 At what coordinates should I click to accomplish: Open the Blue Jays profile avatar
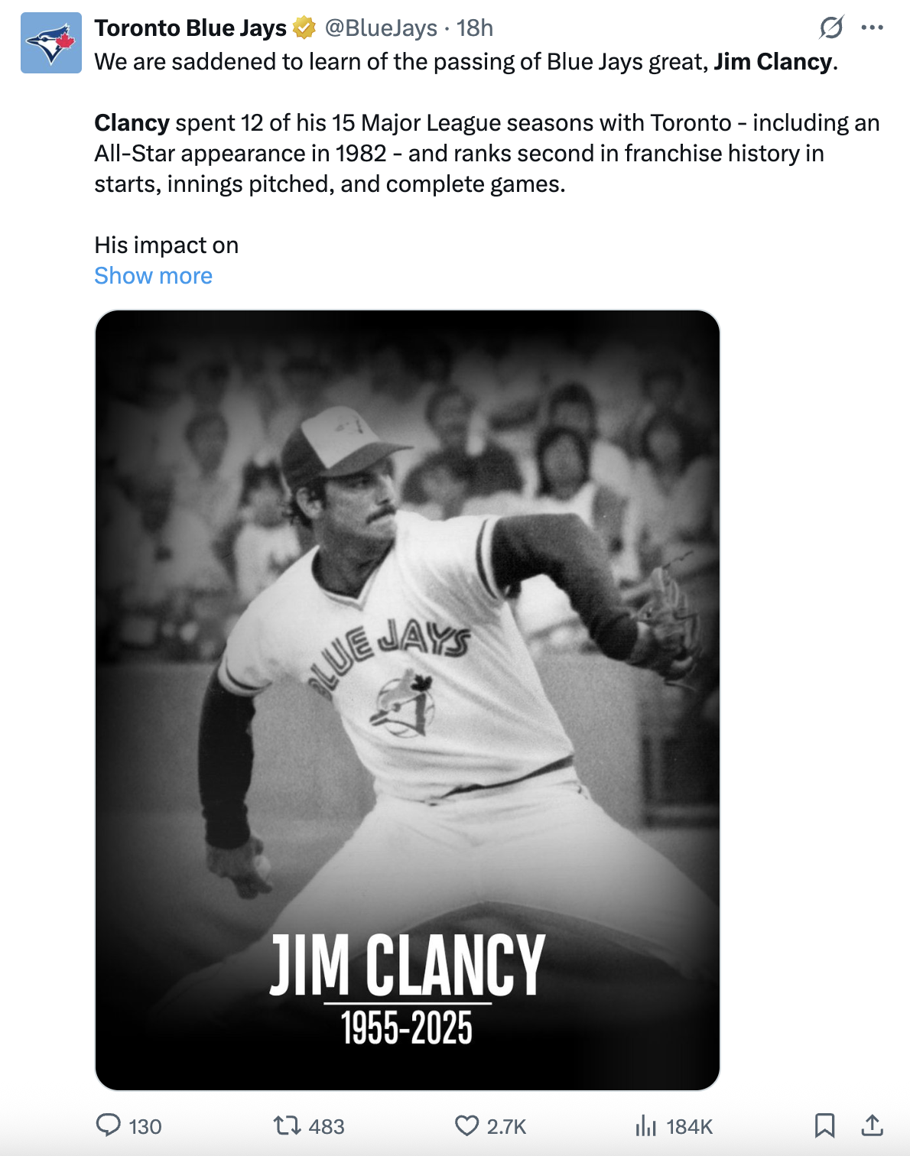pyautogui.click(x=51, y=43)
